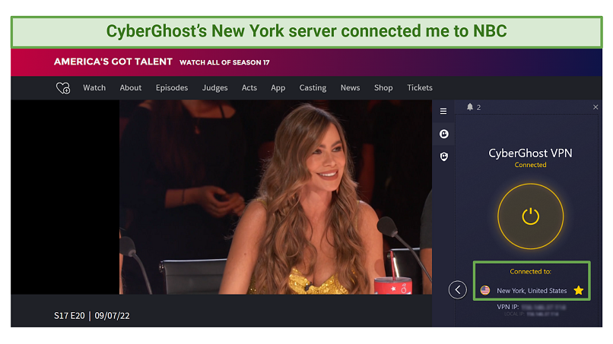
Task: Click the S17 E20 episode label
Action: tap(69, 315)
